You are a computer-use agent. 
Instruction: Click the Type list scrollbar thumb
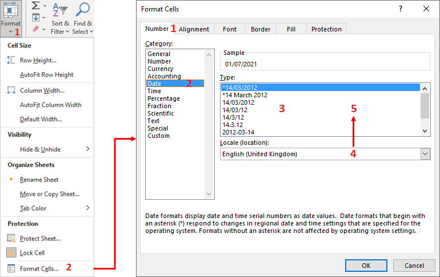[425, 106]
